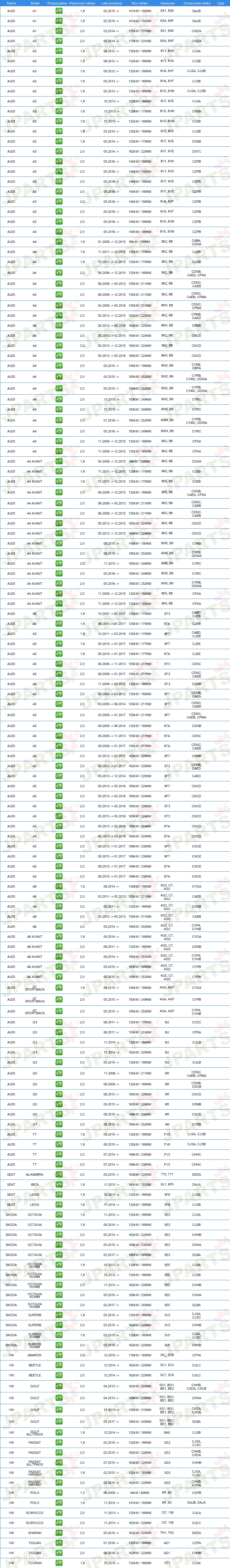Click the Marka column header
230x1568 pixels.
(11, 3)
